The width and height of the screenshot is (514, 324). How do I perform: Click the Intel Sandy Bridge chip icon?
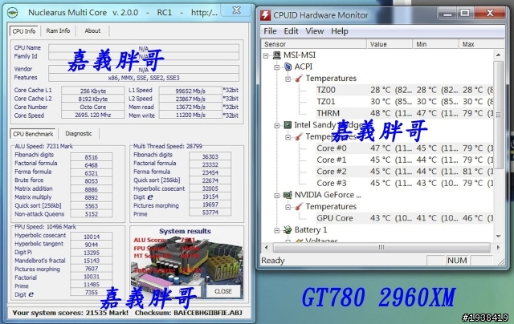click(288, 124)
